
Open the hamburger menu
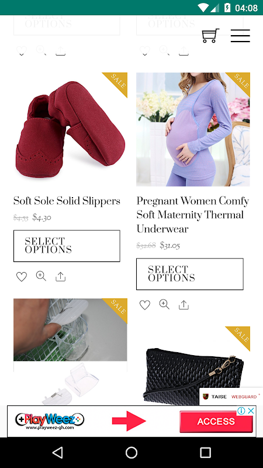click(240, 36)
